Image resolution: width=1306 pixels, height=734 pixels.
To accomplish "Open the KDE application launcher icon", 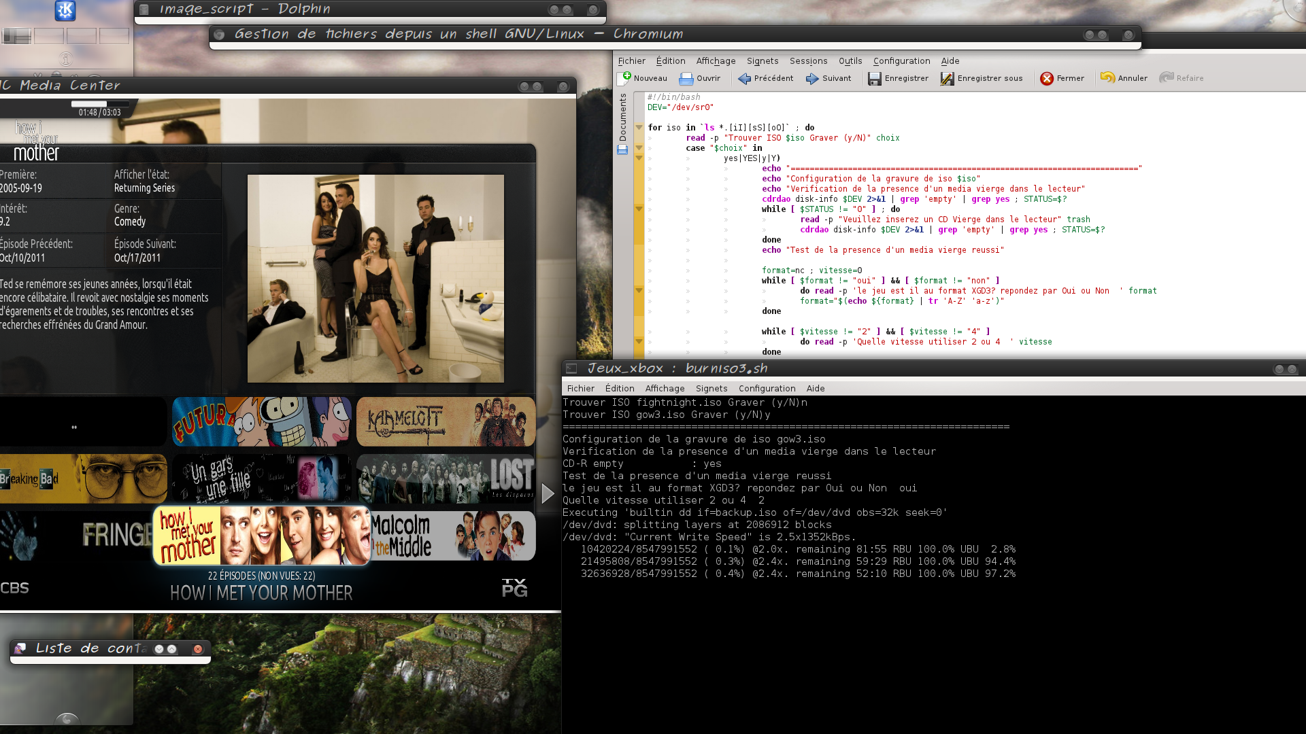I will [x=65, y=11].
